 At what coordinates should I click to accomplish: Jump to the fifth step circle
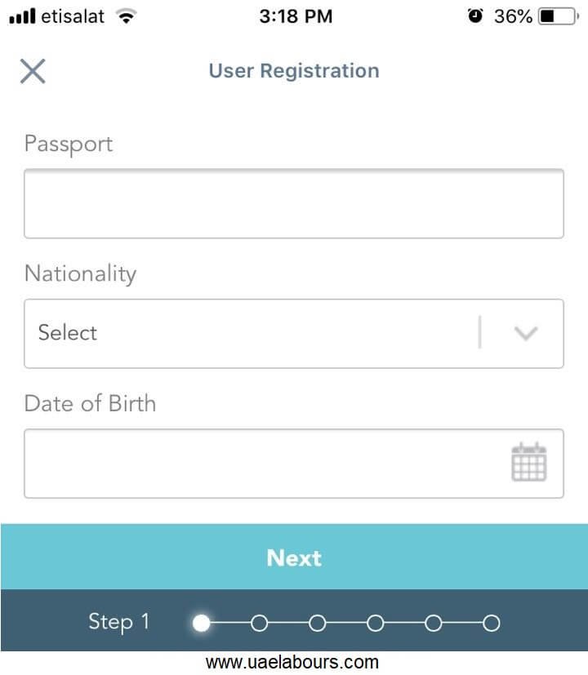[x=434, y=623]
